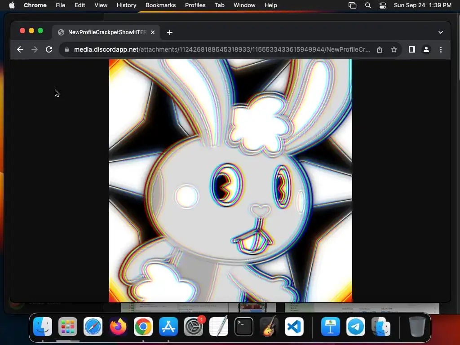460x345 pixels.
Task: Open App Store from the Dock
Action: pyautogui.click(x=168, y=327)
